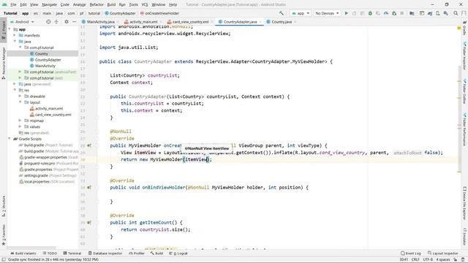
Task: Open the app run configuration dropdown
Action: (301, 13)
